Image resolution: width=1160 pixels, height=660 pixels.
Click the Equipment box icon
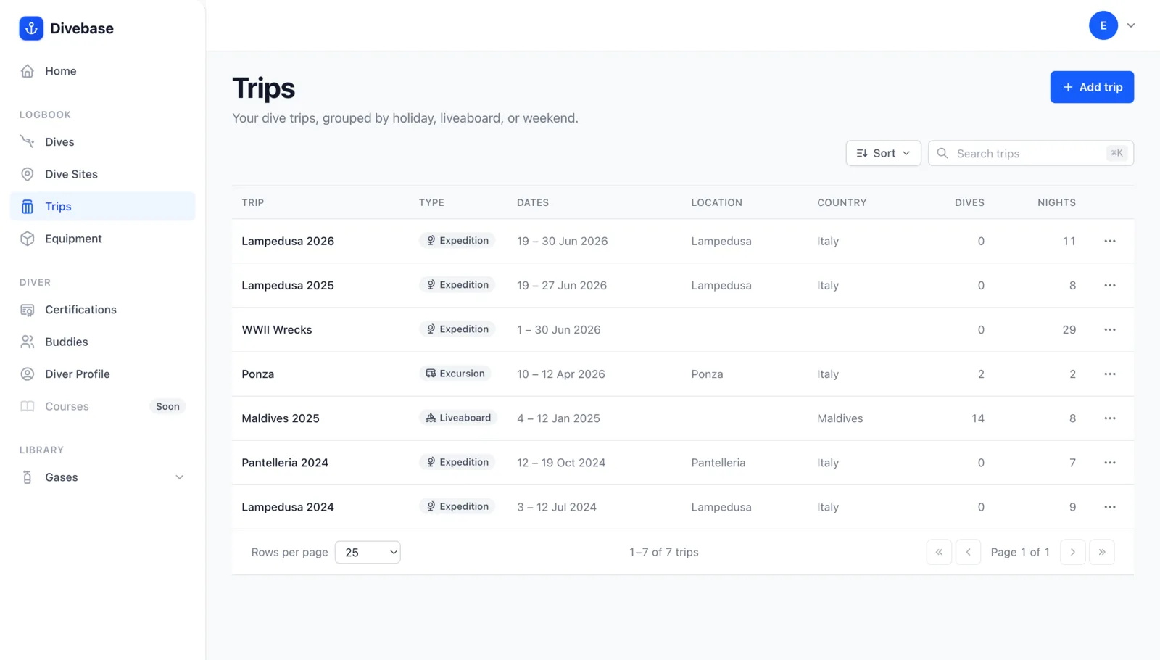tap(28, 239)
